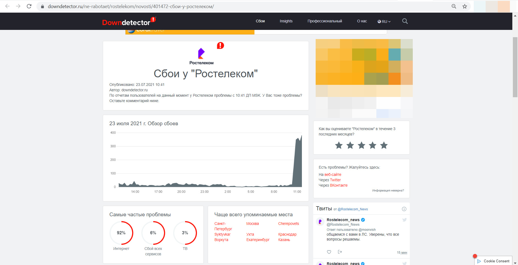The image size is (518, 265).
Task: Share the first tweet
Action: click(340, 252)
